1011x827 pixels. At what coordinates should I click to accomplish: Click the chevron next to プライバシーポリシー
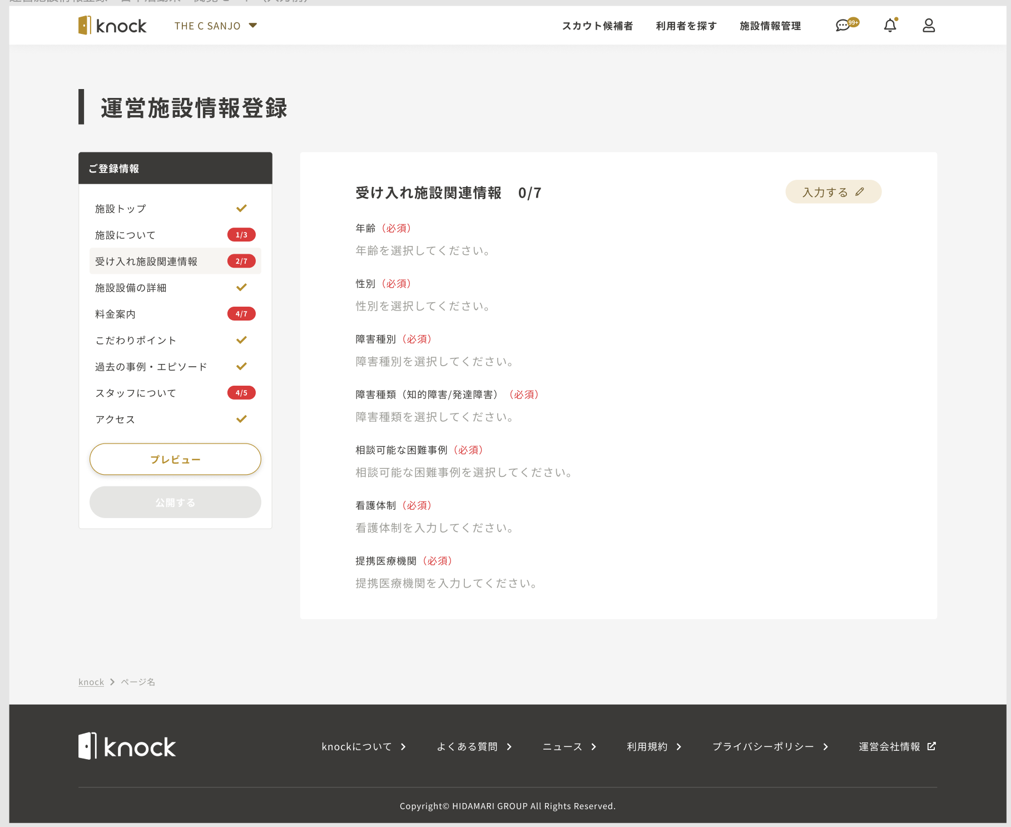click(826, 747)
